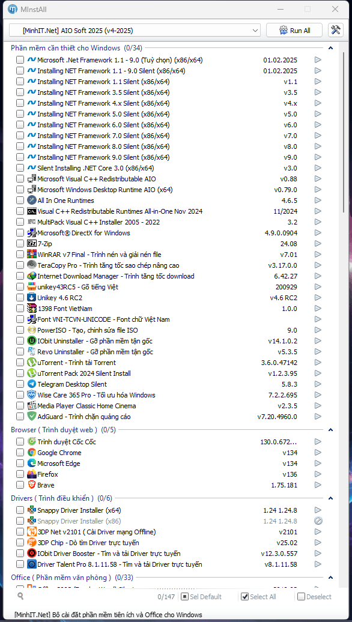The image size is (352, 622).
Task: Click Media Player Classic Home Cinema icon
Action: pos(32,406)
